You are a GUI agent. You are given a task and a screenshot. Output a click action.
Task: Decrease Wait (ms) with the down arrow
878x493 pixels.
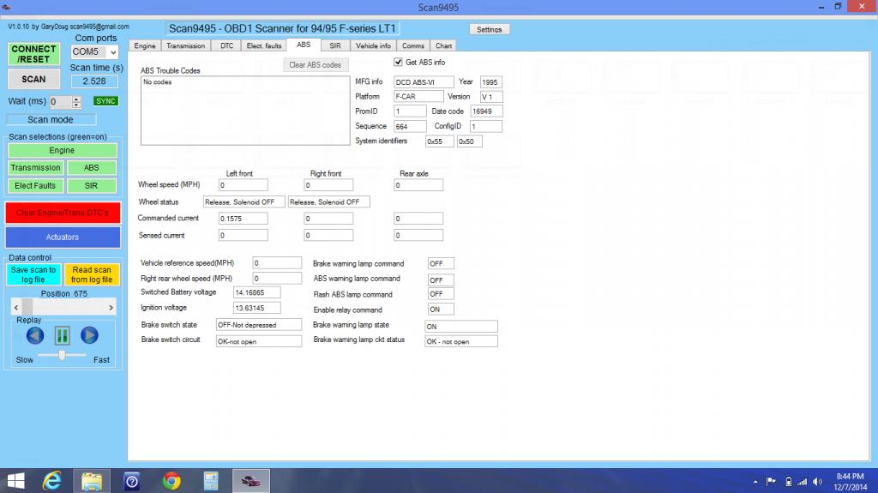coord(76,105)
